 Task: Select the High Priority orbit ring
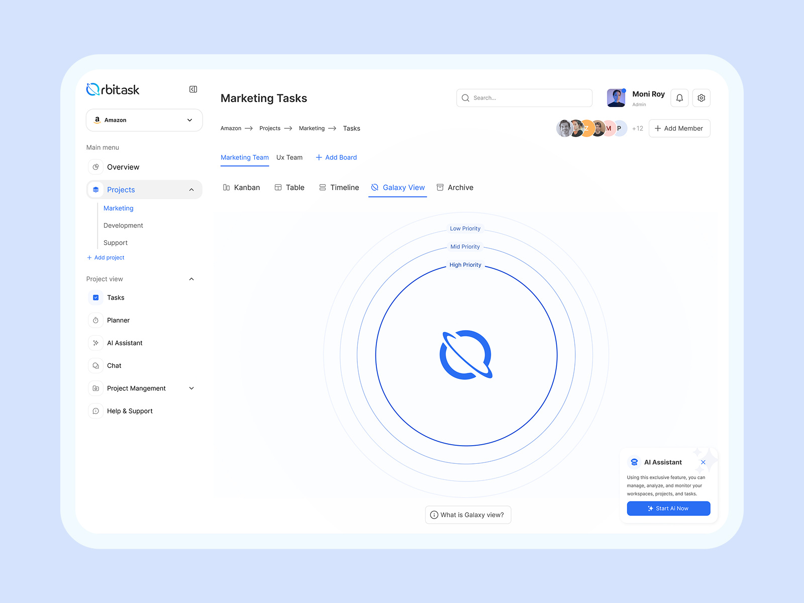(465, 265)
